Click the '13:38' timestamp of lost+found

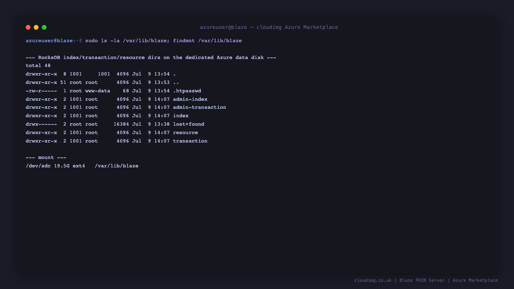162,124
